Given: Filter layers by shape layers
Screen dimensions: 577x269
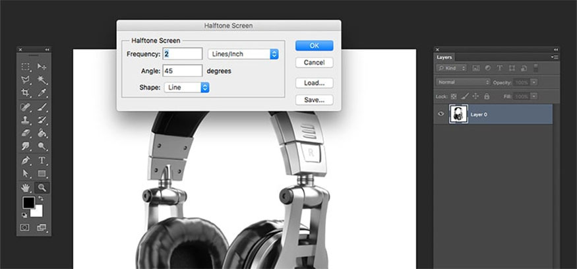Looking at the screenshot, I should point(512,68).
